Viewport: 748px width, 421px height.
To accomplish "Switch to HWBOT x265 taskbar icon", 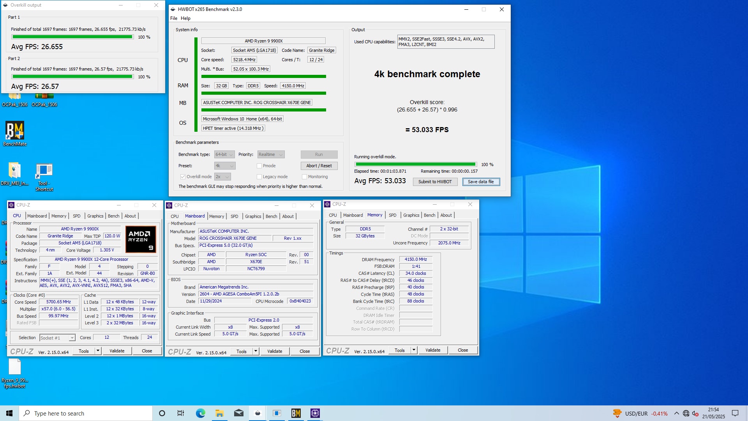I will point(258,413).
